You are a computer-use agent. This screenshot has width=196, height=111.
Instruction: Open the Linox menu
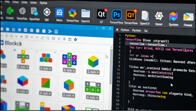point(34,2)
